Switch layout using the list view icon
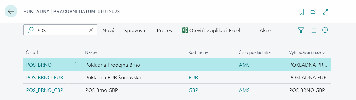Image resolution: width=356 pixels, height=100 pixels. 313,30
